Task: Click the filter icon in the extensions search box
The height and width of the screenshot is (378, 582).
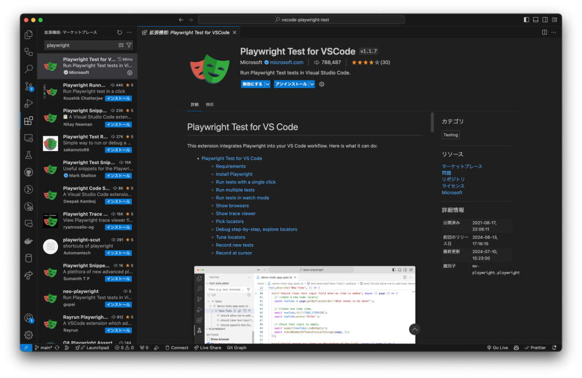Action: [x=128, y=45]
